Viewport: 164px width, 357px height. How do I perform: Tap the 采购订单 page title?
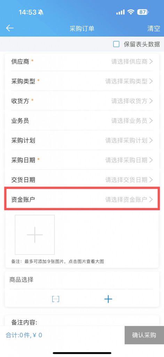pyautogui.click(x=82, y=29)
